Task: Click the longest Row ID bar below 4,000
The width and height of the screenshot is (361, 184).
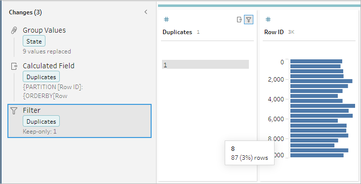Action: pos(322,106)
